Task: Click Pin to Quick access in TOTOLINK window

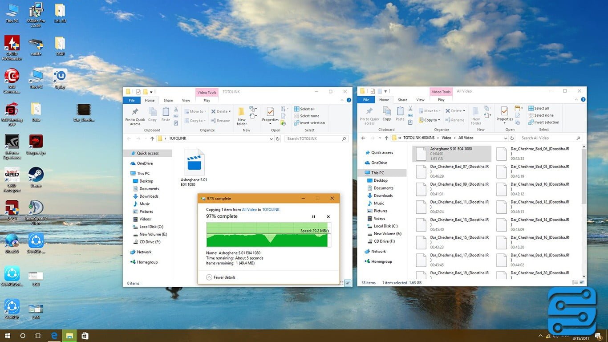Action: 135,115
